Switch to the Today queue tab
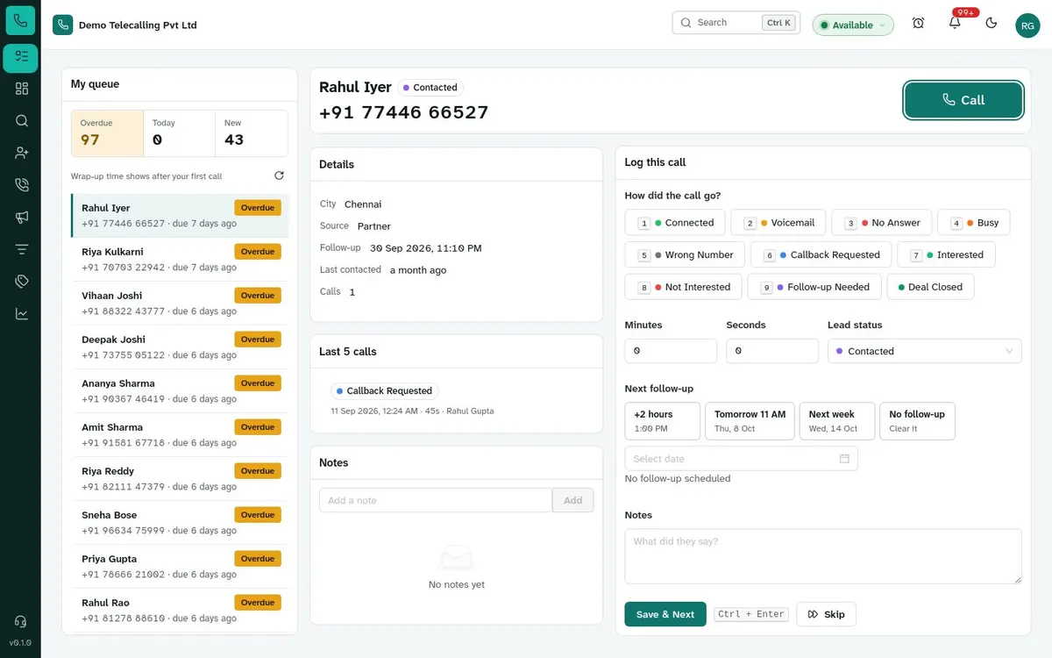 pos(180,133)
